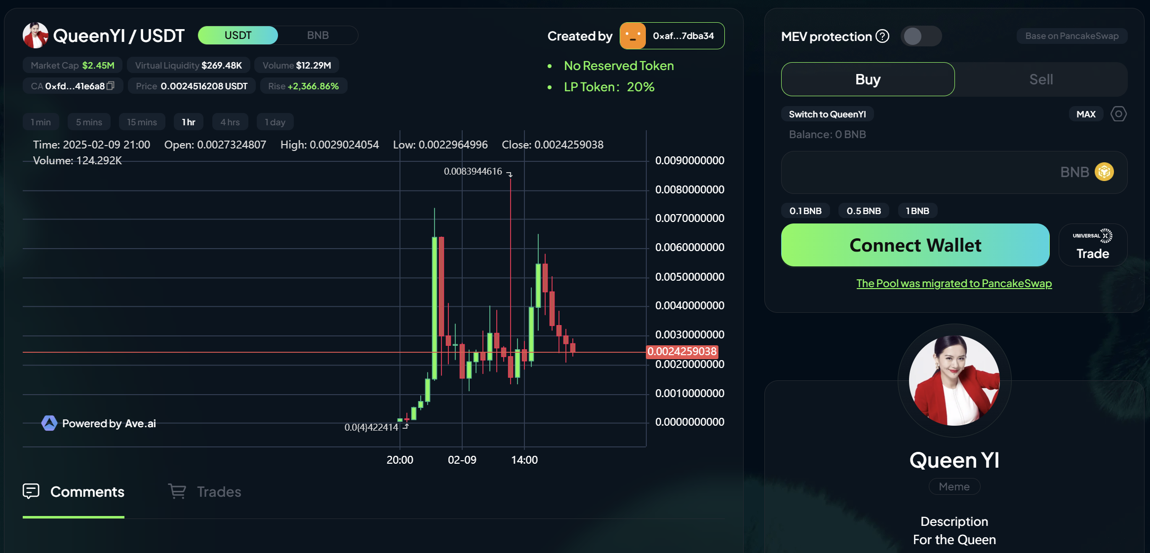Copy the contract address icon
1150x553 pixels.
pos(111,86)
